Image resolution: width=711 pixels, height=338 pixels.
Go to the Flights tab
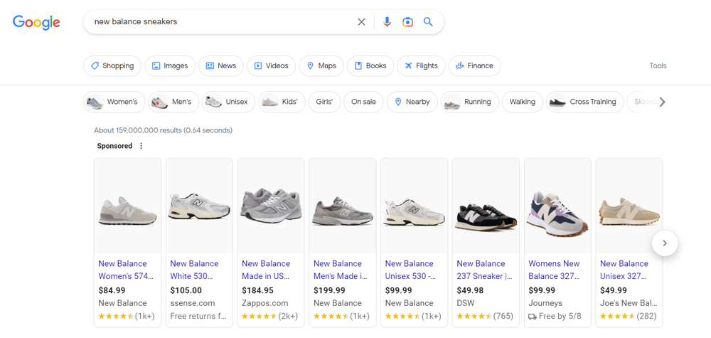pos(421,65)
